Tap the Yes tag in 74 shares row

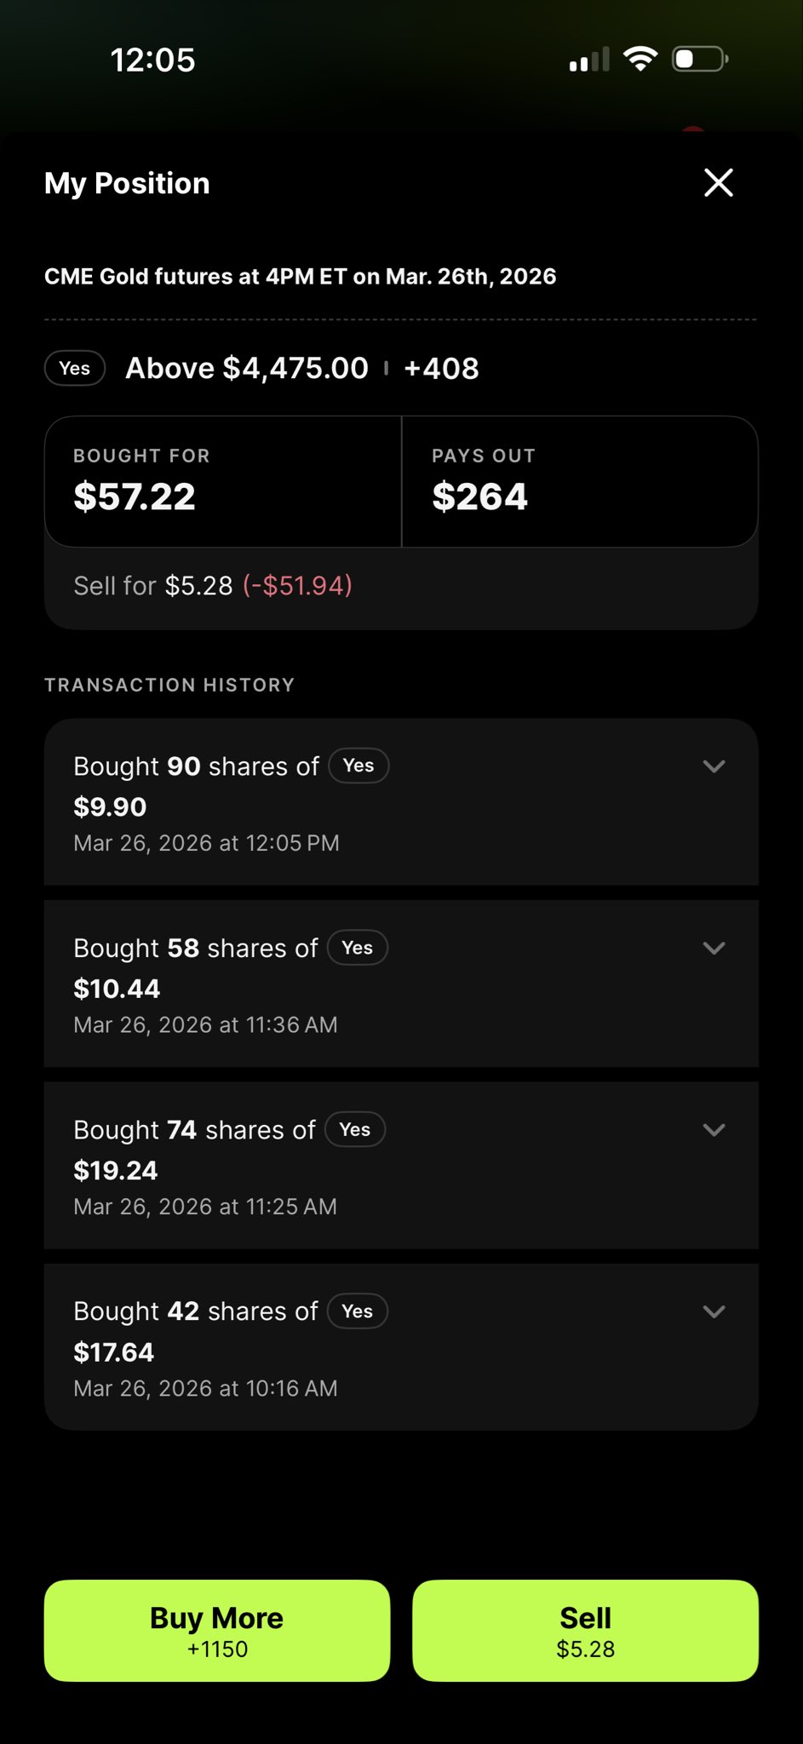pos(355,1130)
